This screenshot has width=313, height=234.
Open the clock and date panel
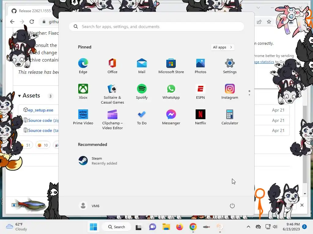pyautogui.click(x=291, y=227)
